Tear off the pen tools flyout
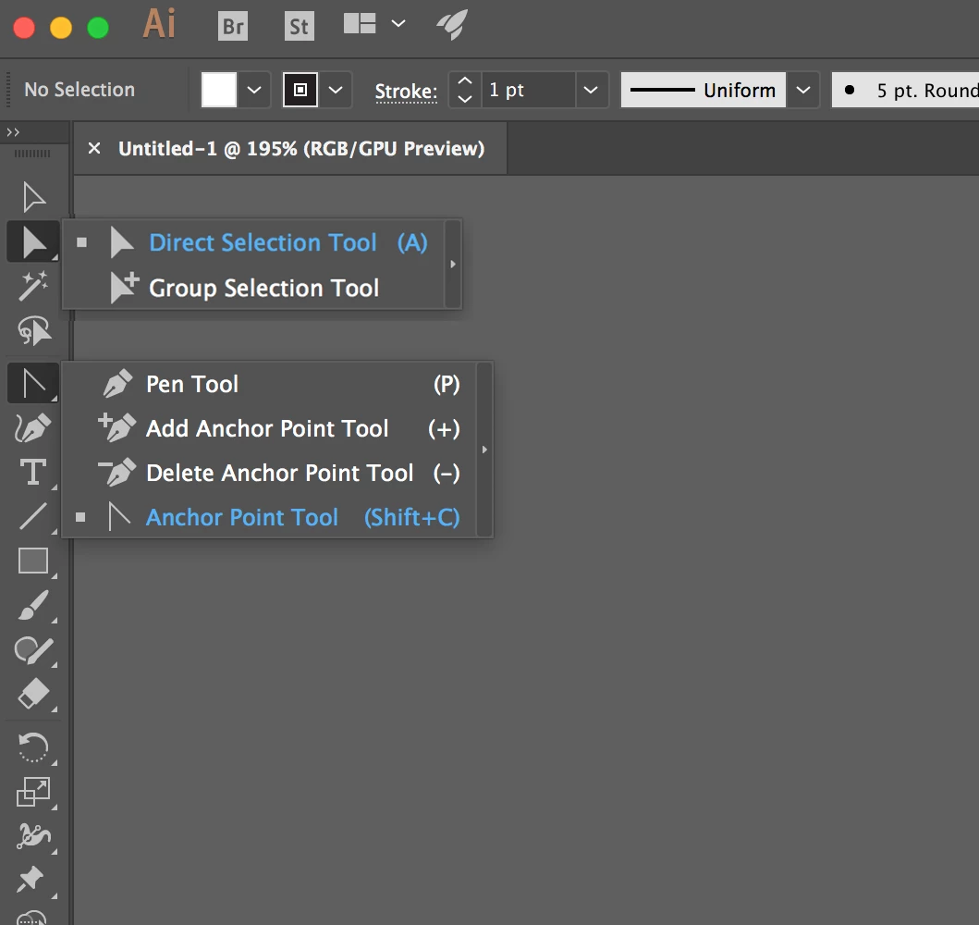The height and width of the screenshot is (925, 979). coord(484,450)
